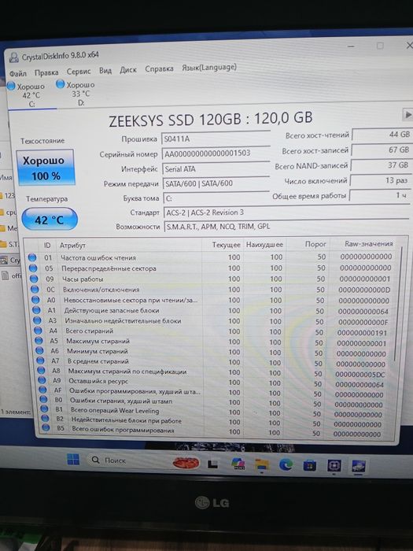The image size is (413, 551).
Task: Click the Raw-значения column header
Action: 368,243
